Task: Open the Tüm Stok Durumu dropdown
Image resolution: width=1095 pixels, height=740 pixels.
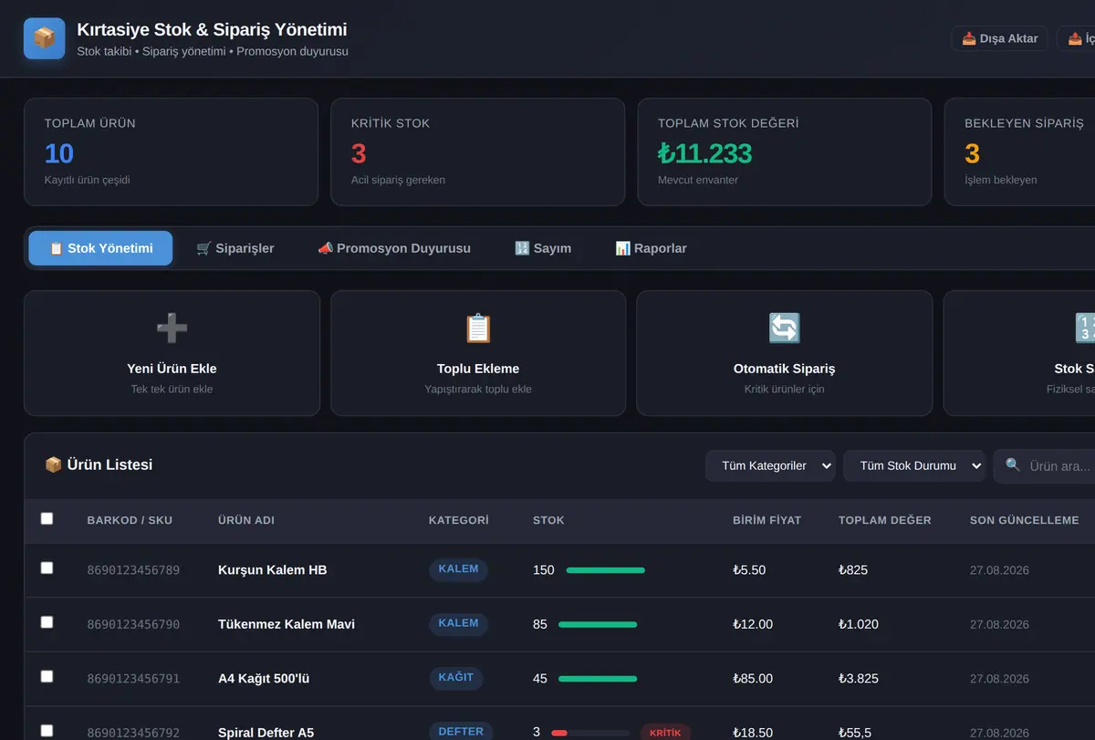Action: 914,465
